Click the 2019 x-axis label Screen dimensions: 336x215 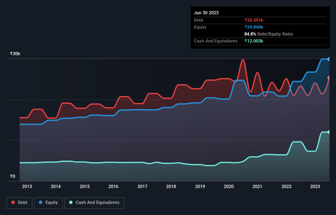[200, 186]
